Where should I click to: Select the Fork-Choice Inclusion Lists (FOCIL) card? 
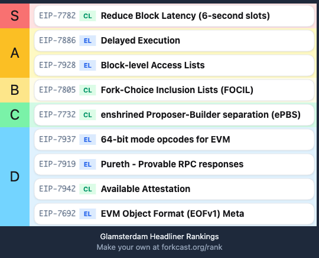point(174,90)
